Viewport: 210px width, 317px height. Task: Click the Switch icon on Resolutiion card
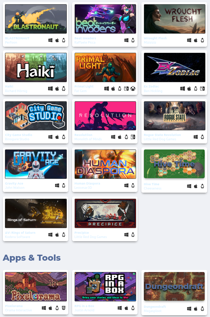133,137
